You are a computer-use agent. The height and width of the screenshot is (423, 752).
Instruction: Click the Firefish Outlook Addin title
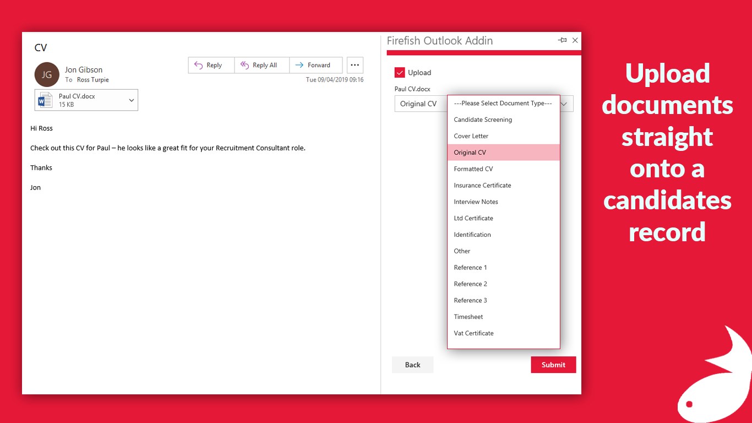pos(440,41)
